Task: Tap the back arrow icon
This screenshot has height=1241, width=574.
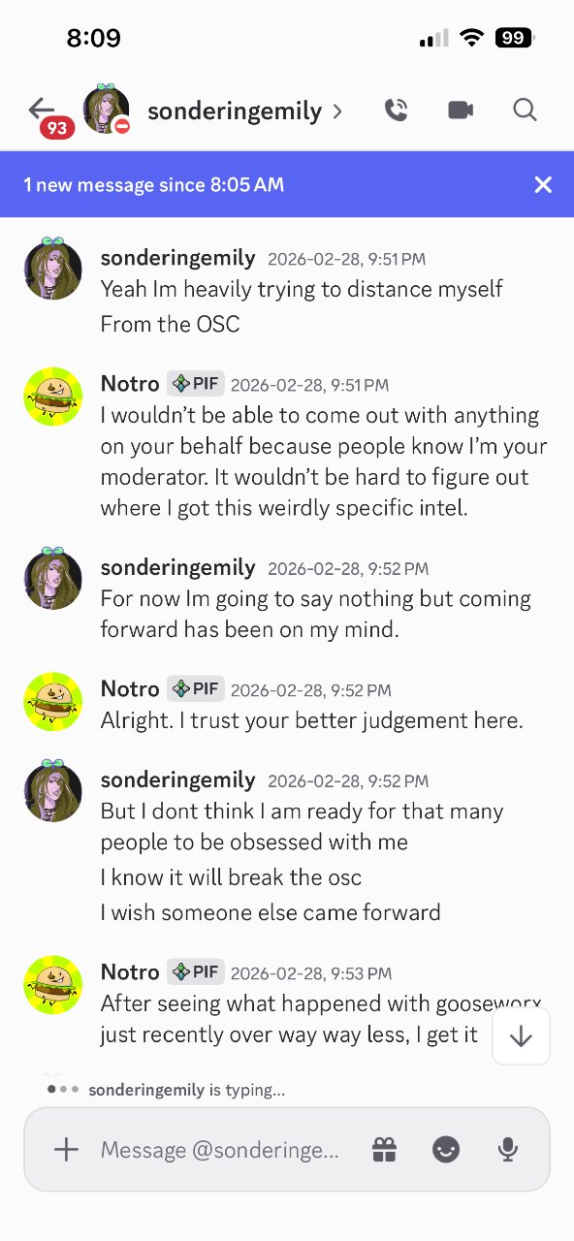Action: pos(41,108)
